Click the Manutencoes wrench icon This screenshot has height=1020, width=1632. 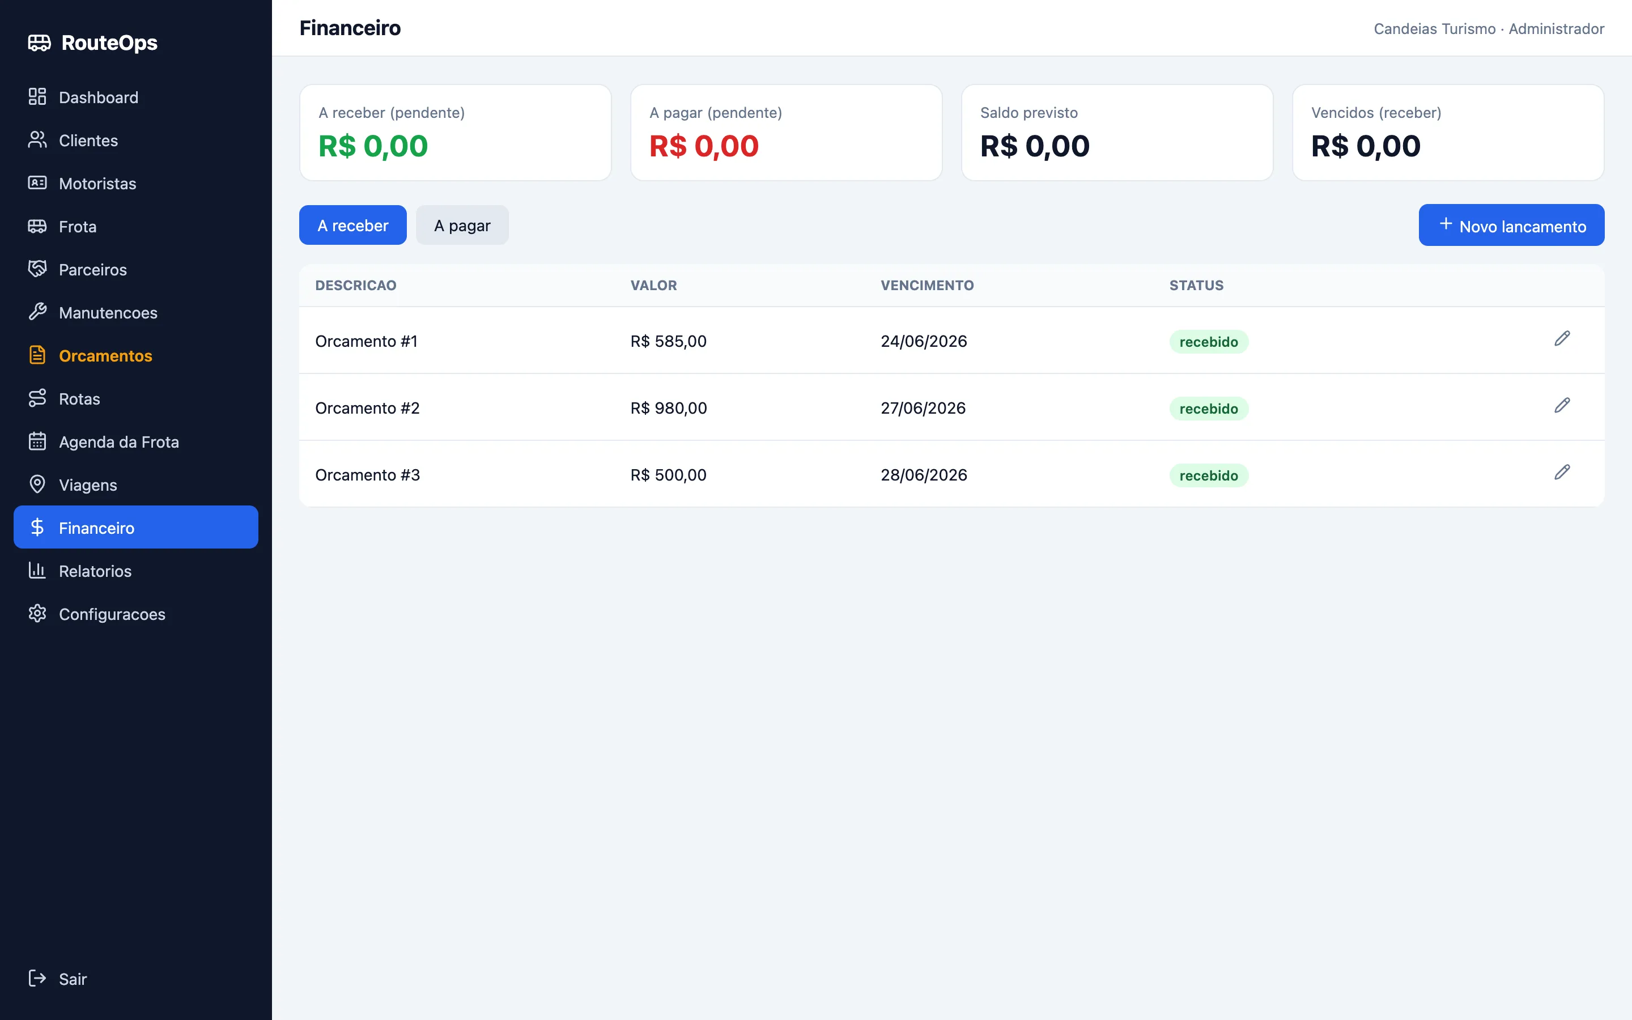37,312
